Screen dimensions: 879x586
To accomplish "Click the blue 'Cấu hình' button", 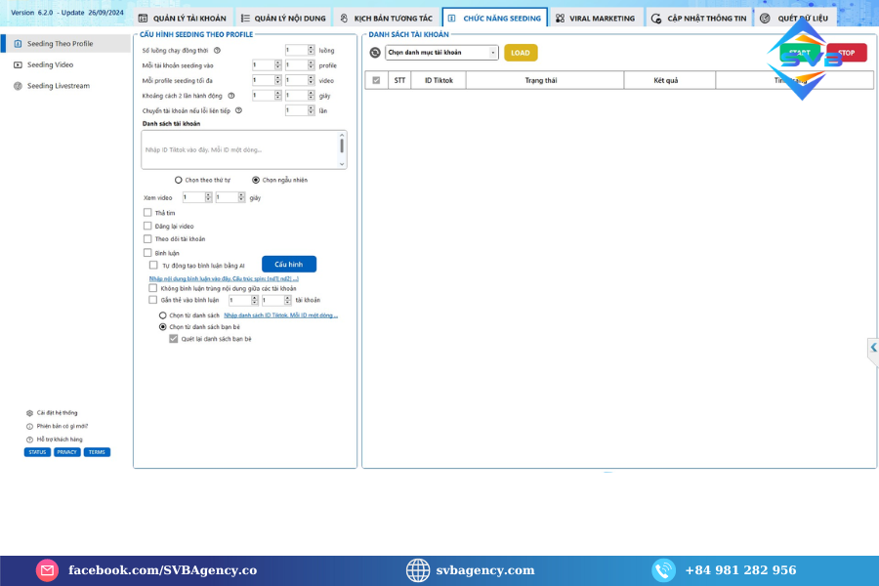I will point(288,265).
